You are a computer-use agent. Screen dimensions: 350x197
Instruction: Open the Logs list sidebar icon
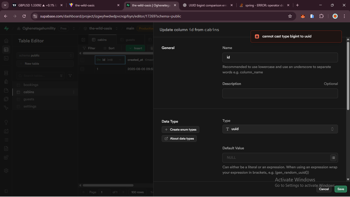coord(6,140)
